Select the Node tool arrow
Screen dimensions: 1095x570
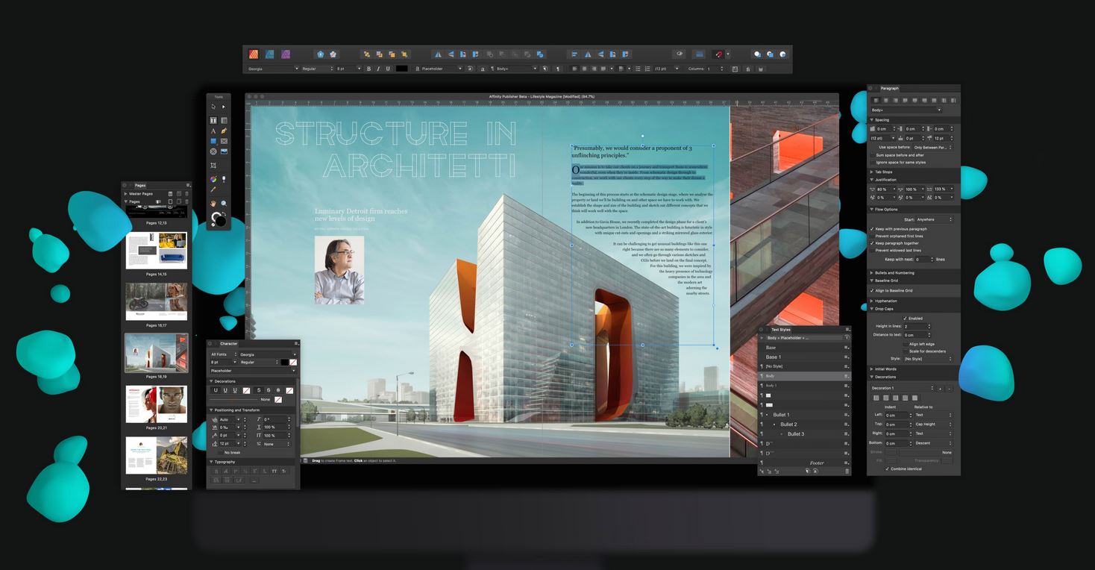[224, 107]
